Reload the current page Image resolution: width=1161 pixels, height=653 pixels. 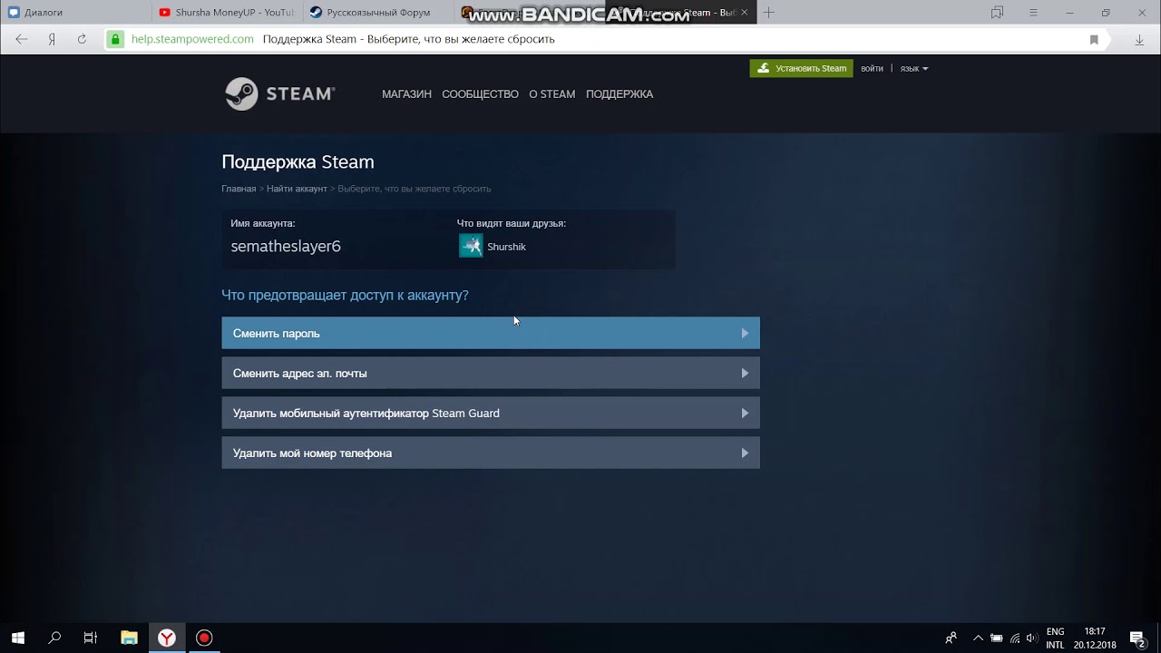point(82,39)
